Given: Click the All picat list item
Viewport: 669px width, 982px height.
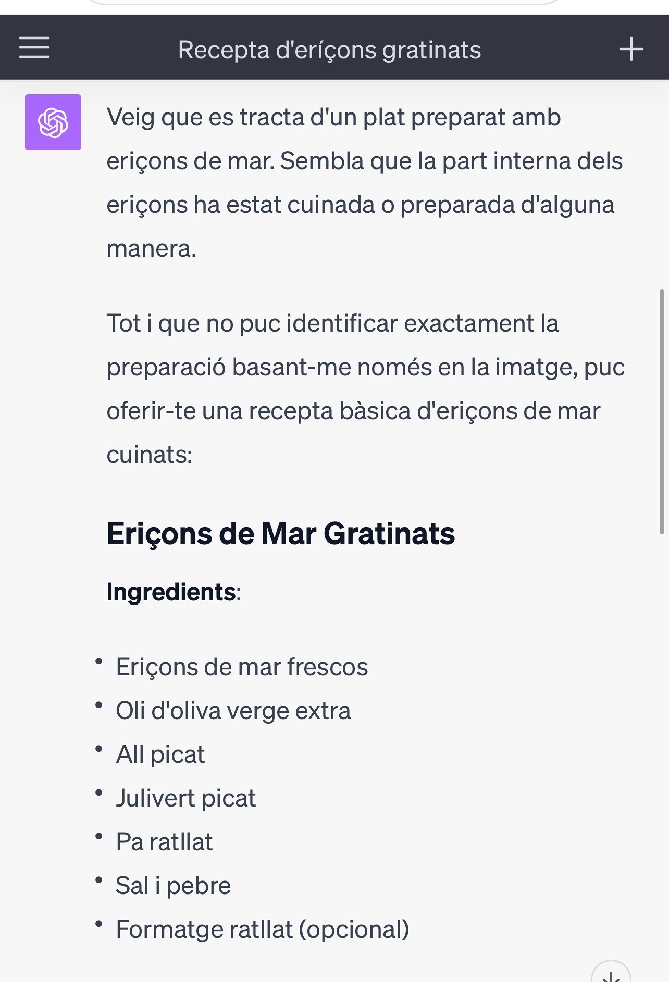Looking at the screenshot, I should pyautogui.click(x=160, y=754).
